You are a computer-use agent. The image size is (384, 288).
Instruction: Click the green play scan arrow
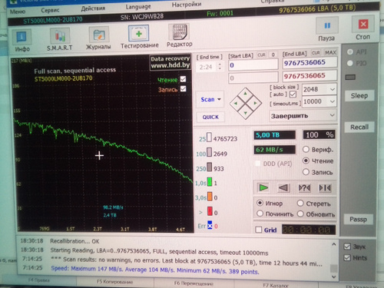263,188
